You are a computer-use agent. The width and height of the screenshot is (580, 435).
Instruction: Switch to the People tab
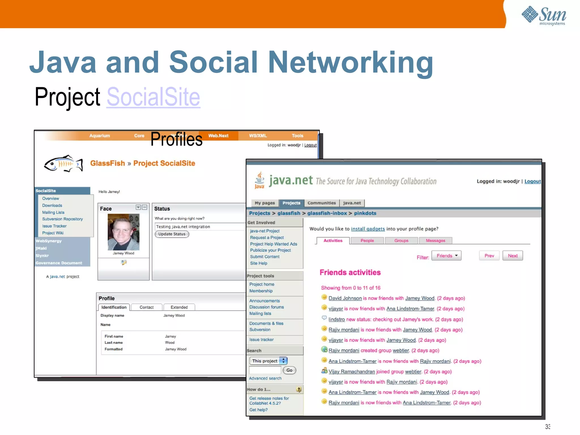point(367,241)
